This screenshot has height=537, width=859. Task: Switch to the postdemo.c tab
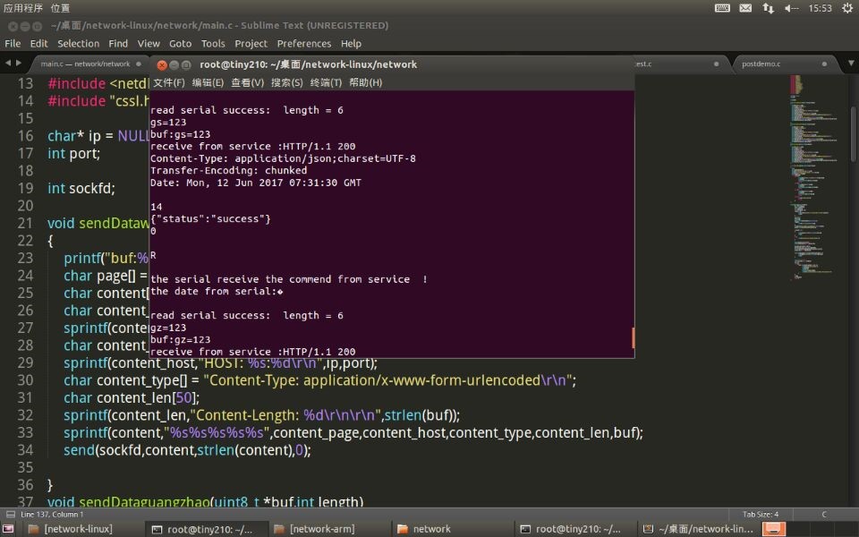[x=785, y=64]
